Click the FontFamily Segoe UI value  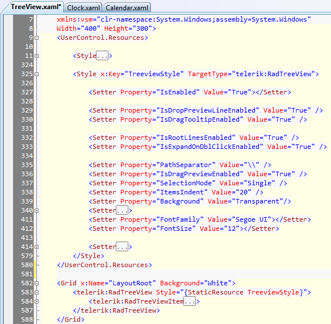(x=252, y=219)
